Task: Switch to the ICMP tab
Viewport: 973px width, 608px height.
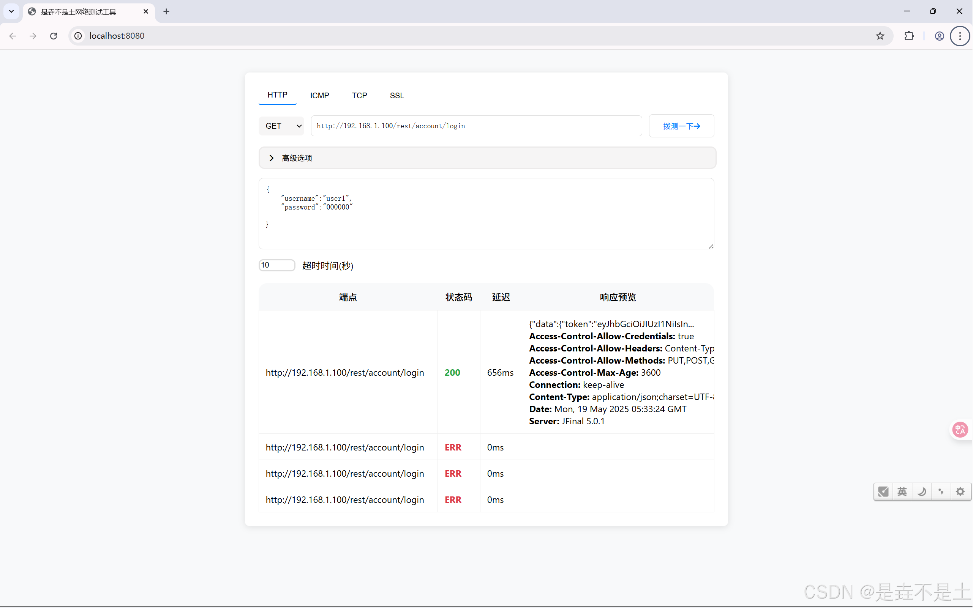Action: tap(319, 95)
